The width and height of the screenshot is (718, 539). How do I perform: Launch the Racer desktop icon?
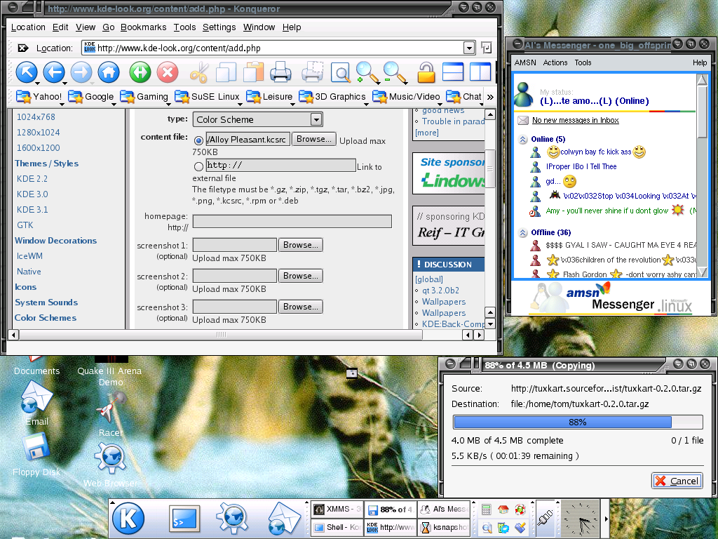(x=110, y=415)
